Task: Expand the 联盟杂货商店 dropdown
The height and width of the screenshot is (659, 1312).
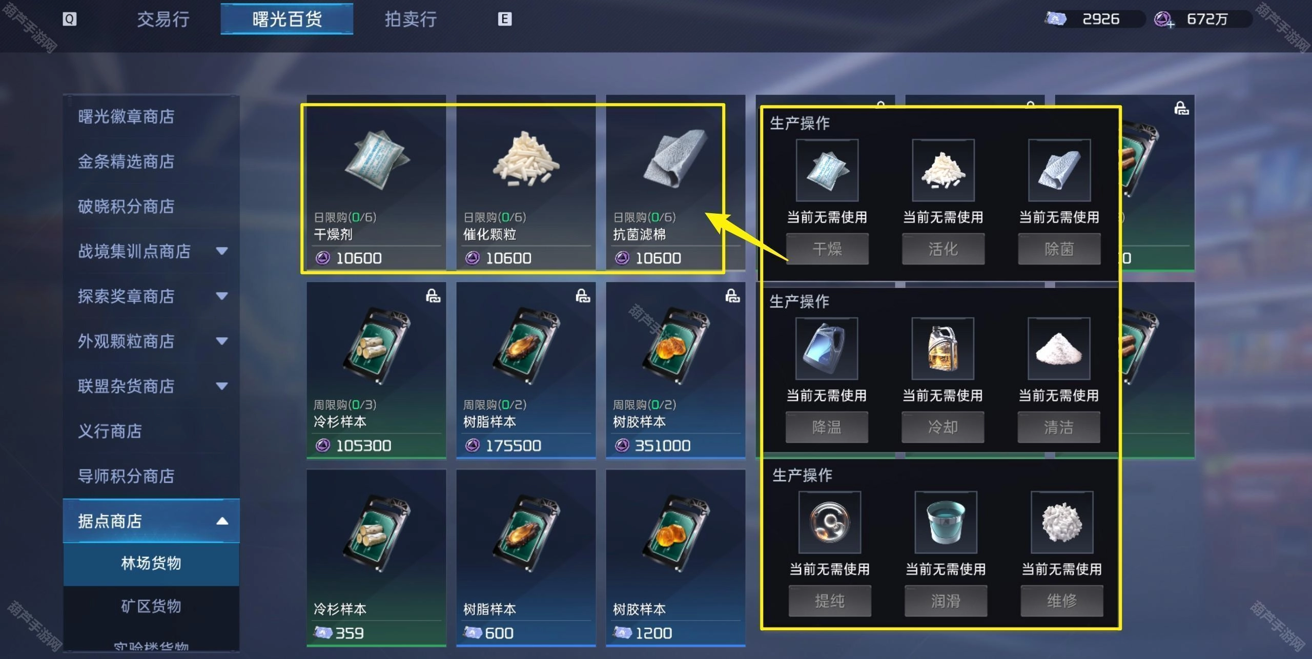Action: [x=222, y=386]
